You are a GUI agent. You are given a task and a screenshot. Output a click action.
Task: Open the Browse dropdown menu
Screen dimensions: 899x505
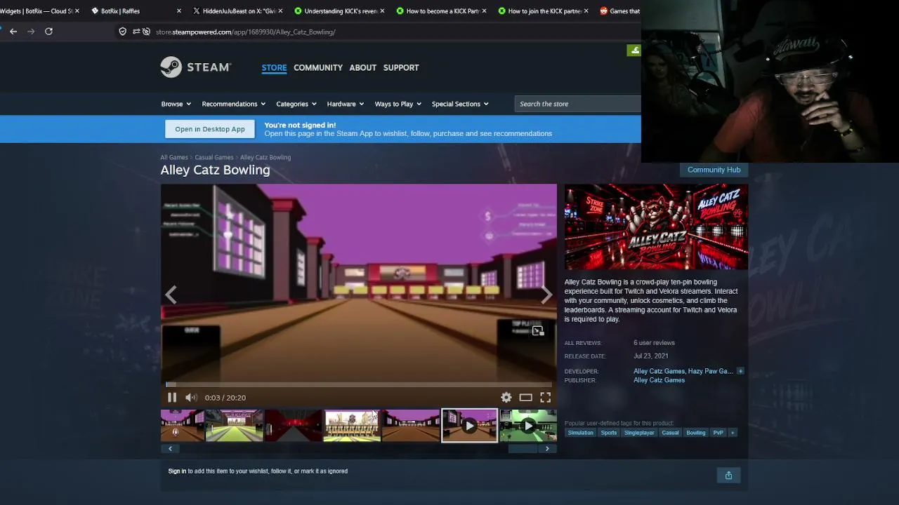click(176, 104)
